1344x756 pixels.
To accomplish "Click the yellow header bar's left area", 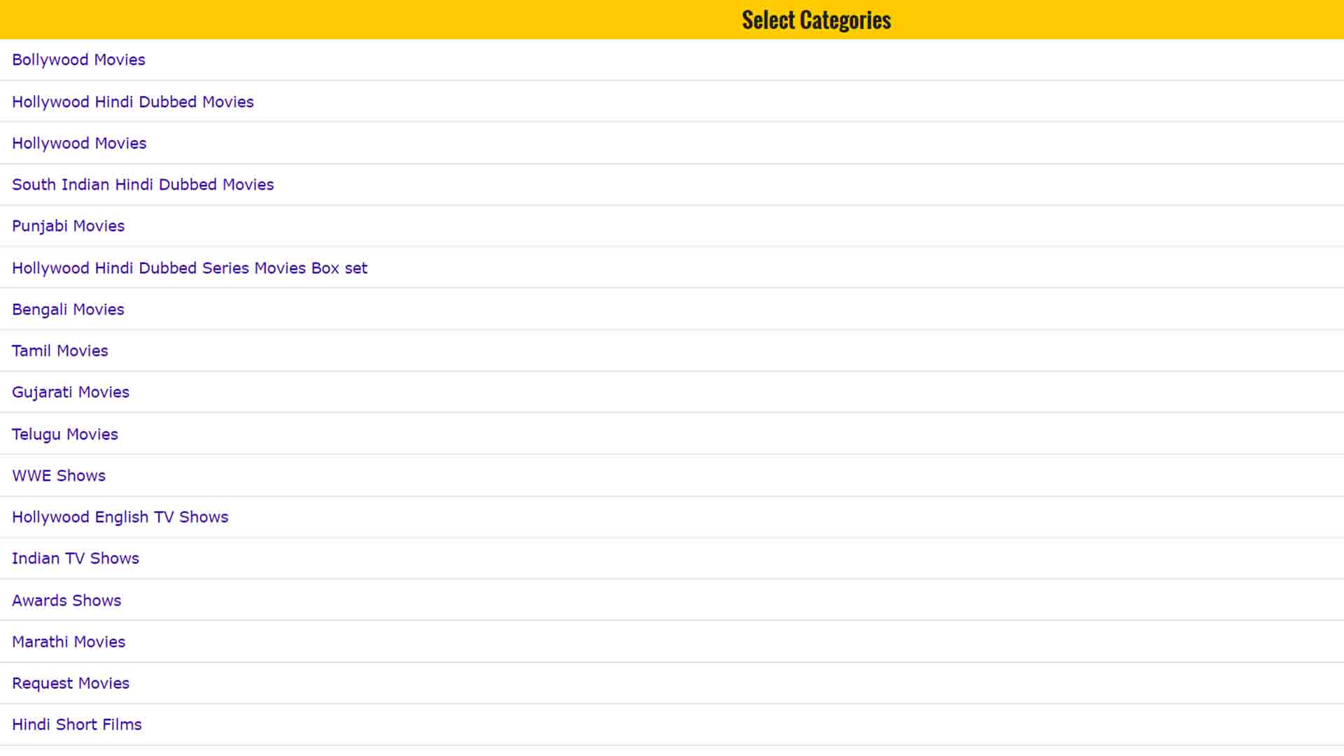I will (210, 20).
